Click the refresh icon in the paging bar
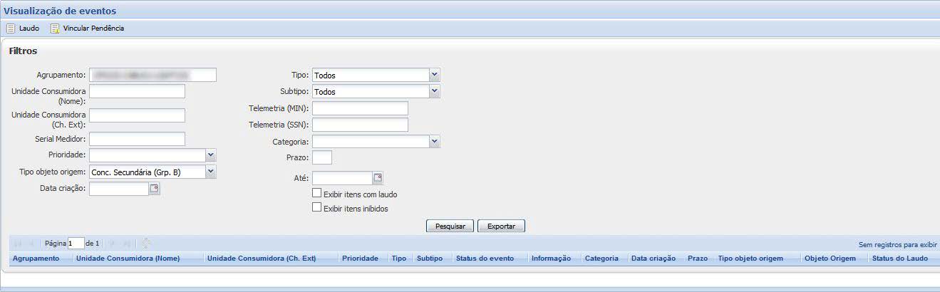This screenshot has width=940, height=292. [x=146, y=244]
